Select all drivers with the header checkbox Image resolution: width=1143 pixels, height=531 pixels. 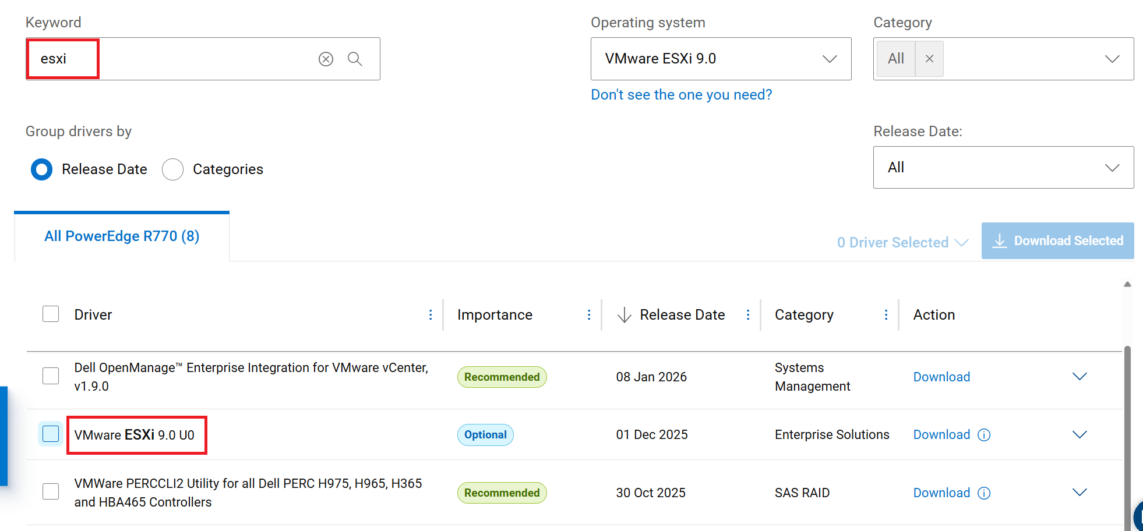pos(51,314)
